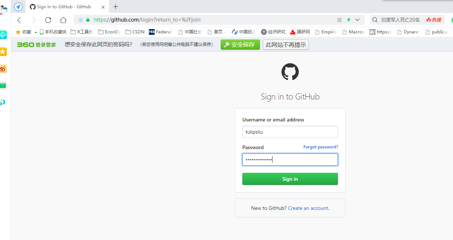Open the CSDN bookmark folder
This screenshot has height=240, width=453.
pyautogui.click(x=135, y=32)
